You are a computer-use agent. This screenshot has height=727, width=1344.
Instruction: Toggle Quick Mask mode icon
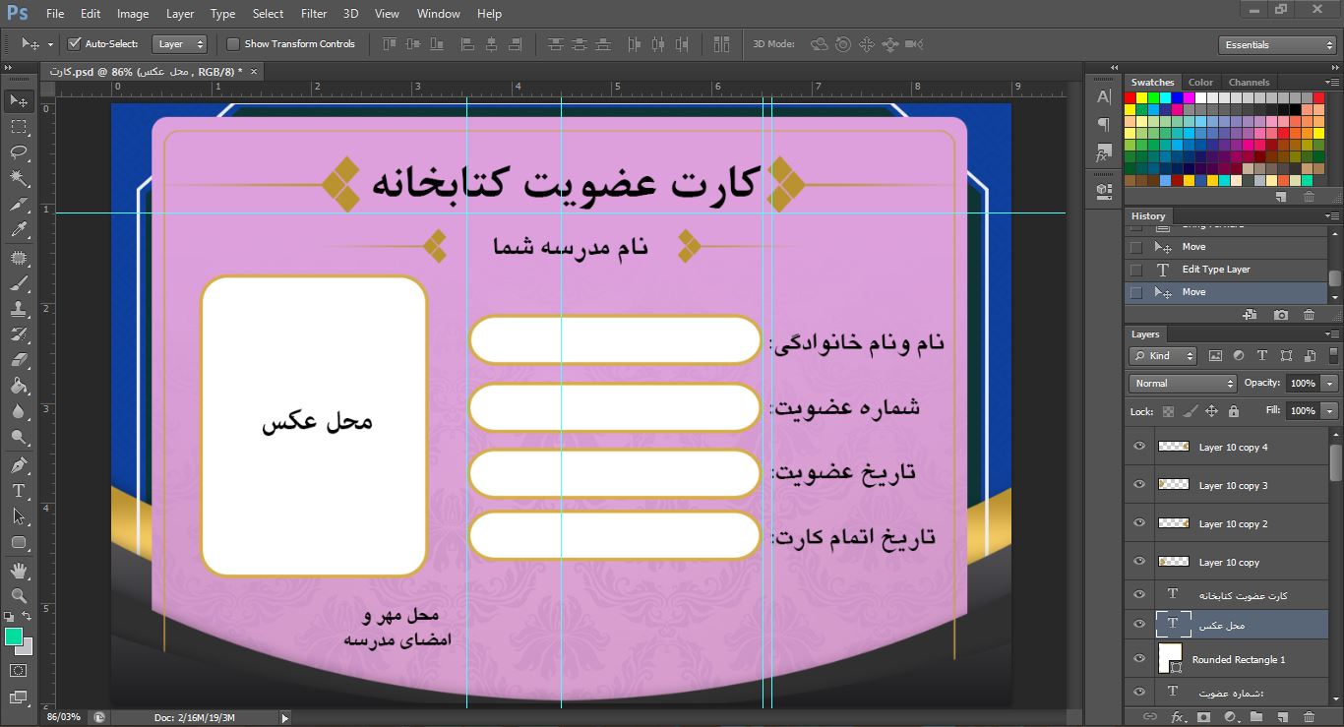pyautogui.click(x=19, y=671)
